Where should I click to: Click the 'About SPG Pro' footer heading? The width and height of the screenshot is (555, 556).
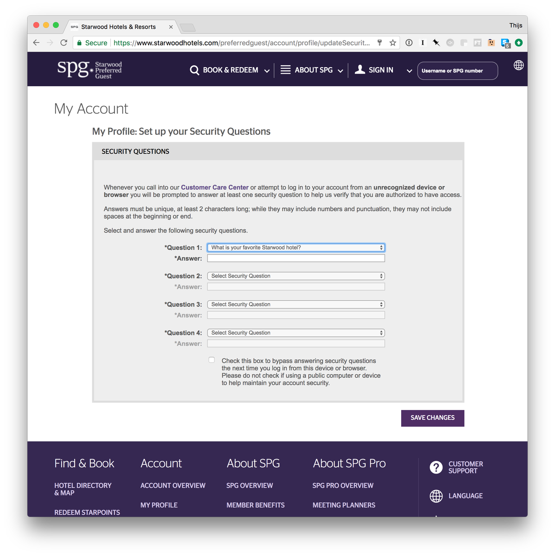[x=349, y=463]
